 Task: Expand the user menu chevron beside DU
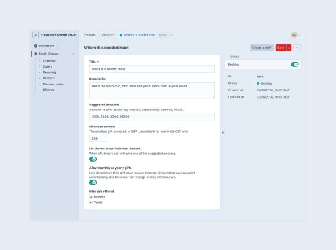(x=299, y=35)
